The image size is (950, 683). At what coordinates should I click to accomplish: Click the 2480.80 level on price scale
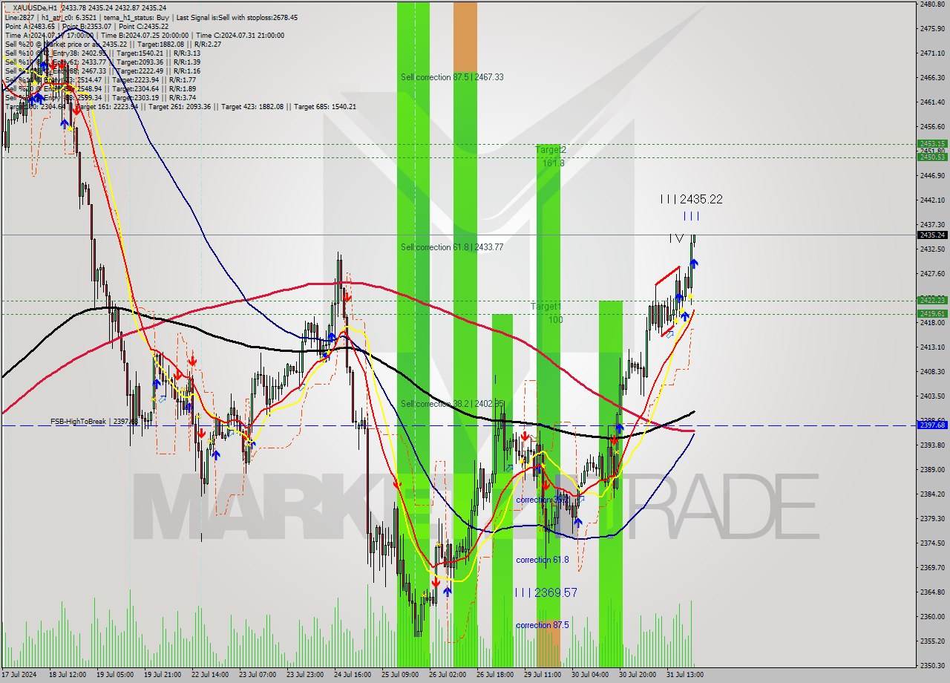[931, 4]
